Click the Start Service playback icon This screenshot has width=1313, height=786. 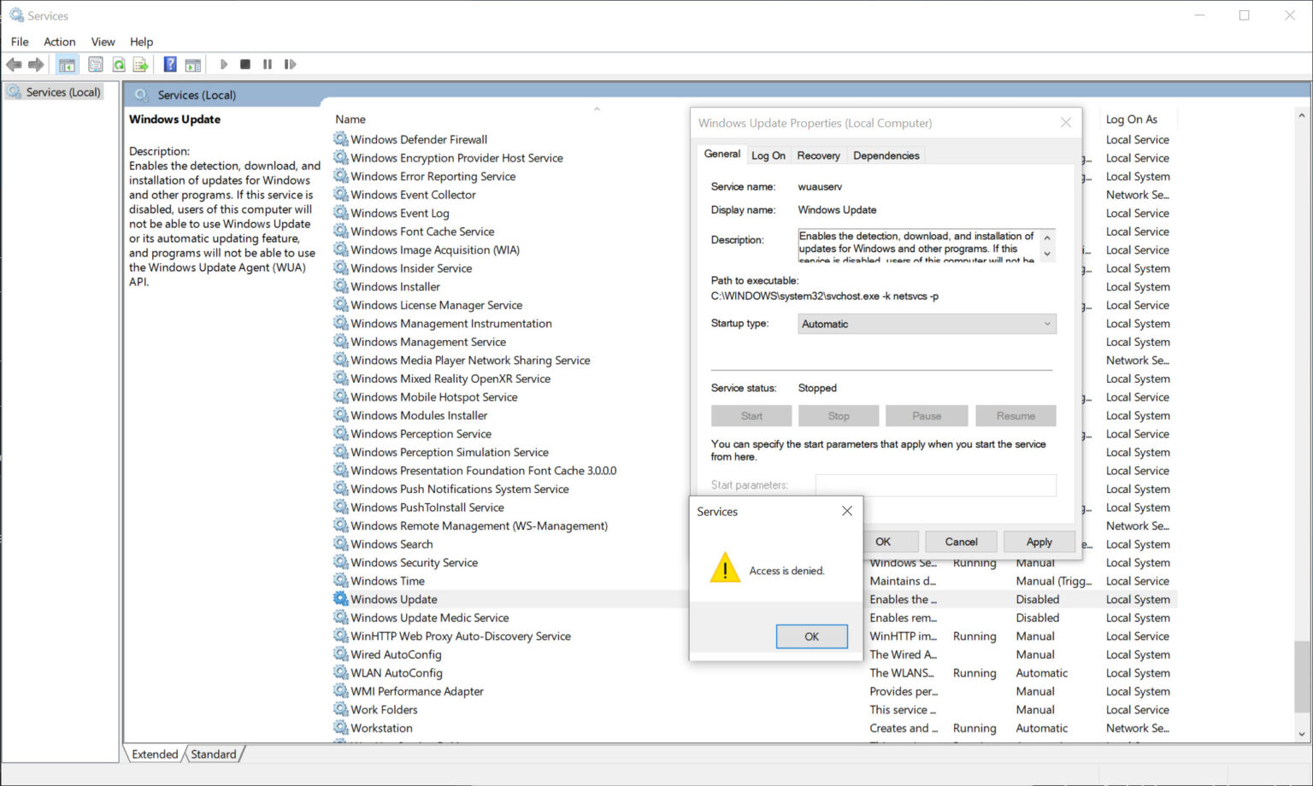point(223,64)
